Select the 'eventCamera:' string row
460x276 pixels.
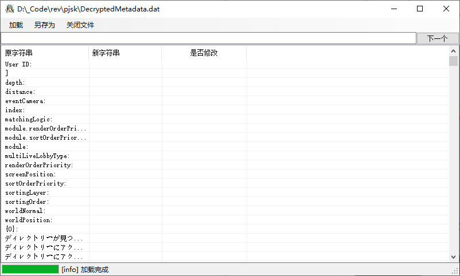25,101
